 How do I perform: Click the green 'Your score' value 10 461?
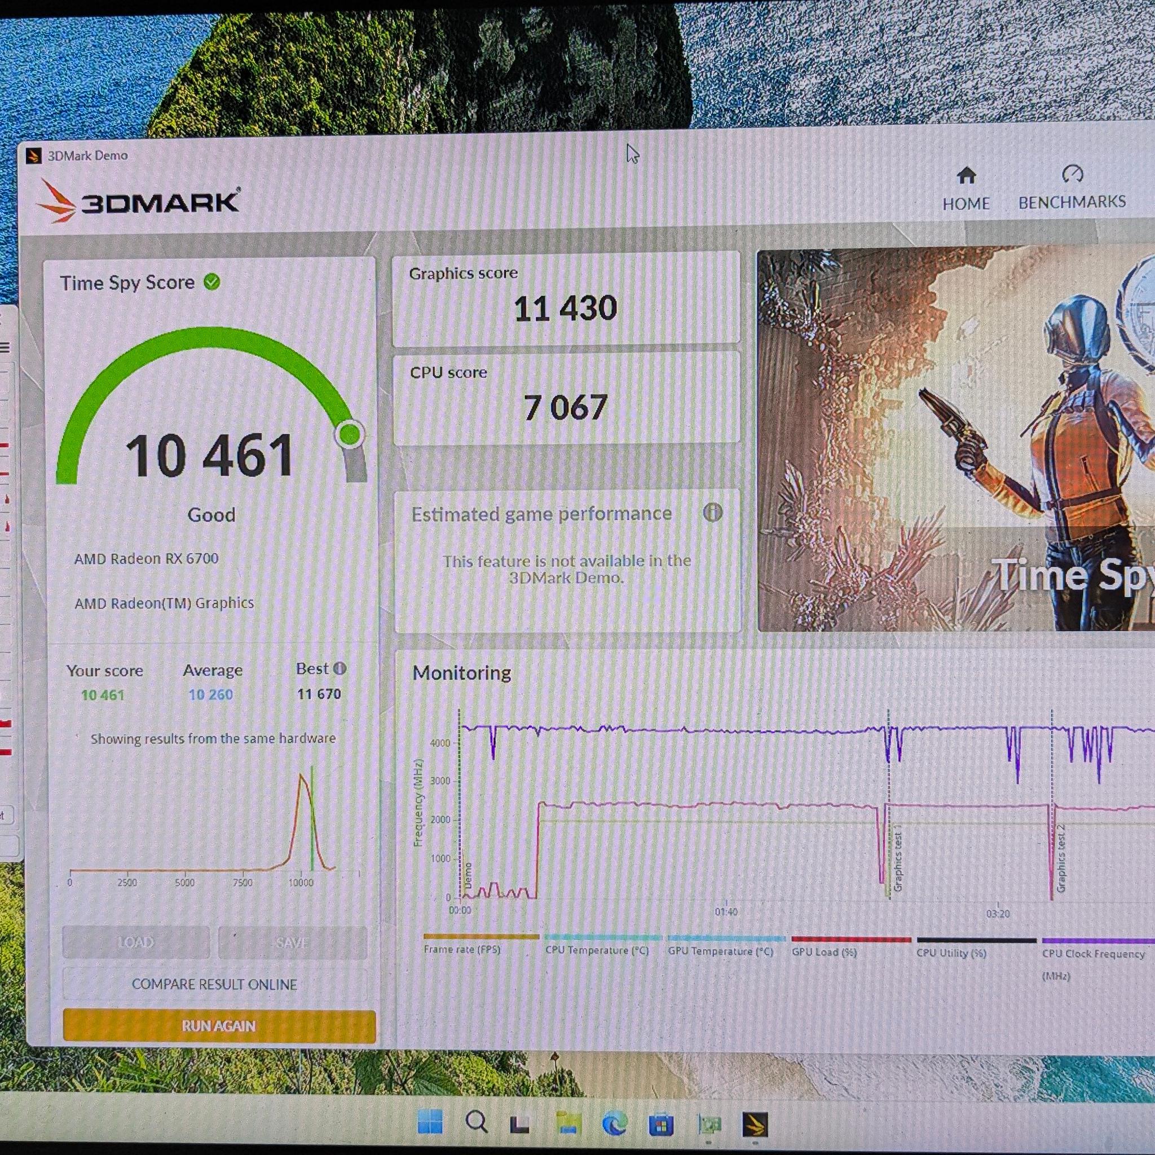pyautogui.click(x=103, y=695)
